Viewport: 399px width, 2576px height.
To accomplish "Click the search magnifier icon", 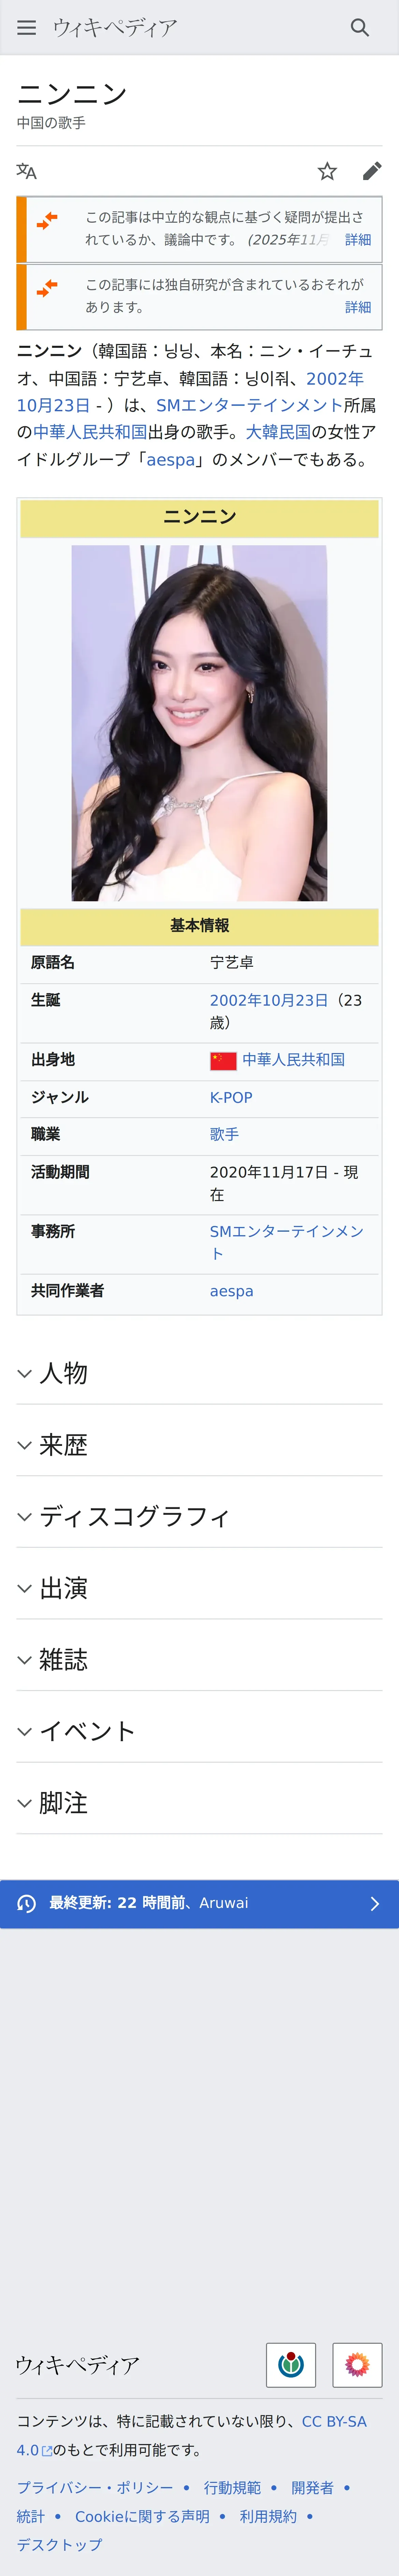I will point(359,27).
